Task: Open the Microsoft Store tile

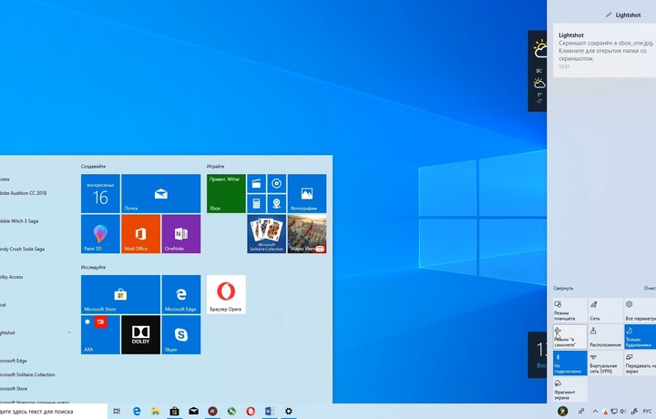Action: click(120, 294)
